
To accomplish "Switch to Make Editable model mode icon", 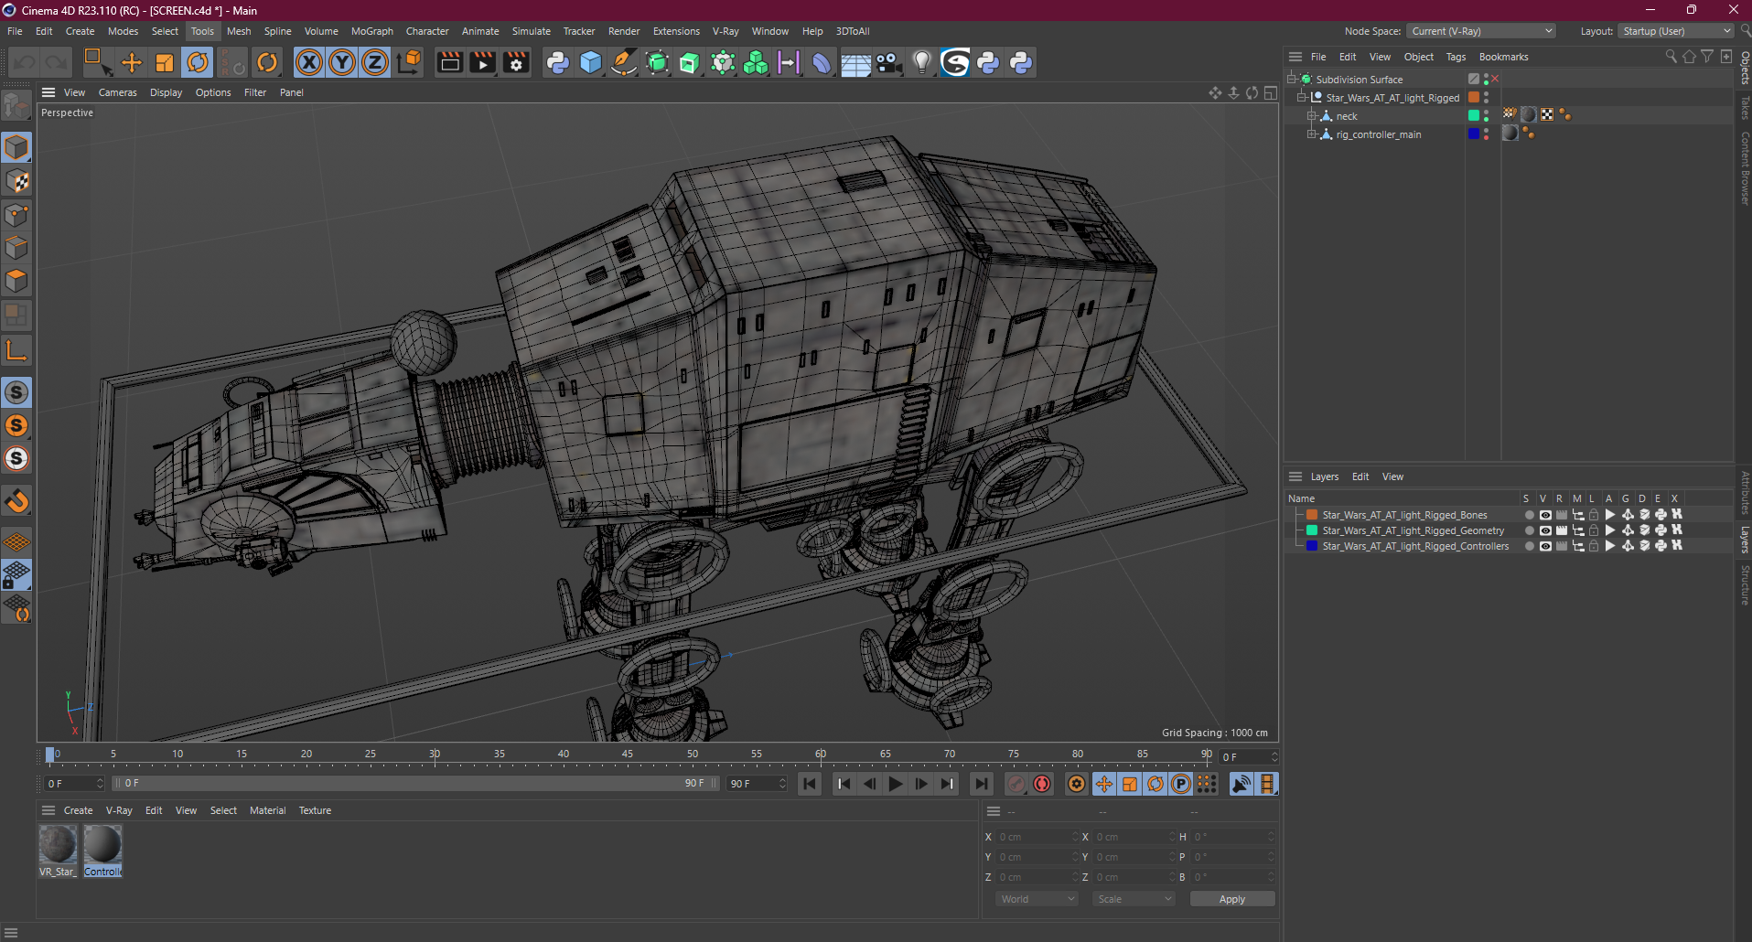I will pyautogui.click(x=16, y=107).
